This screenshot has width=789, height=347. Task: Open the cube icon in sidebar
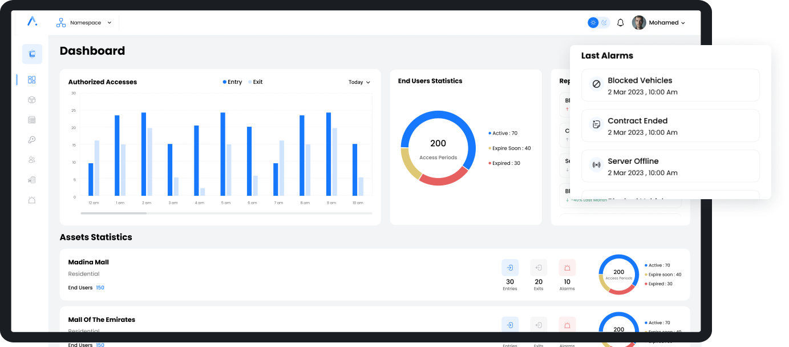pos(32,100)
